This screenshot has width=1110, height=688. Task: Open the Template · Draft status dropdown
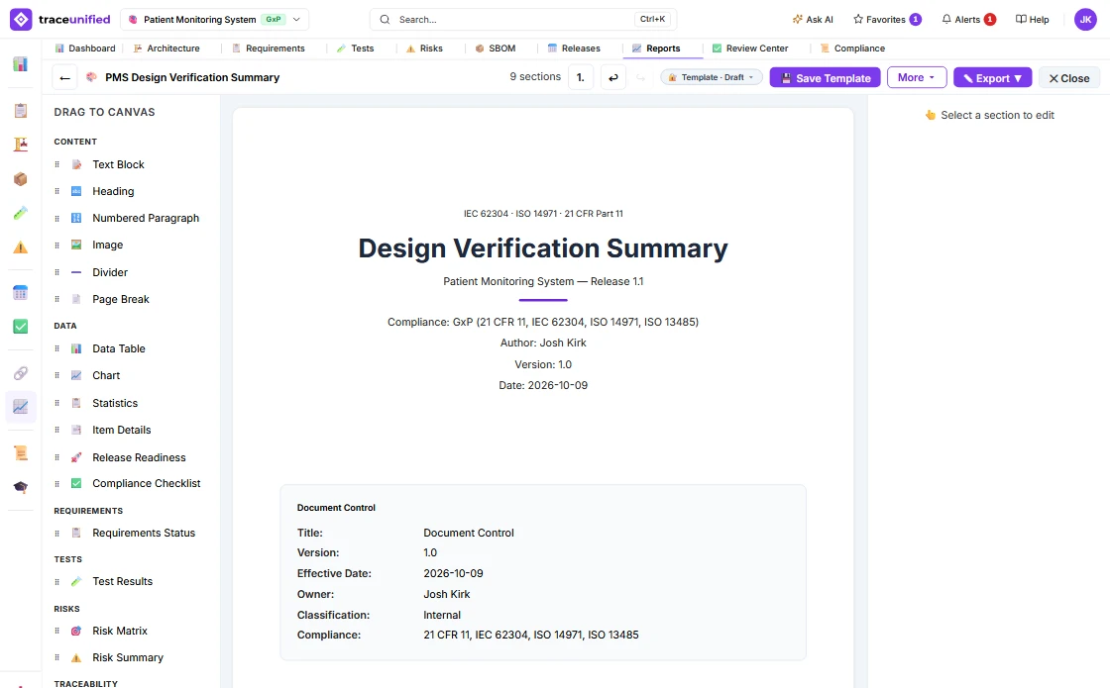712,77
